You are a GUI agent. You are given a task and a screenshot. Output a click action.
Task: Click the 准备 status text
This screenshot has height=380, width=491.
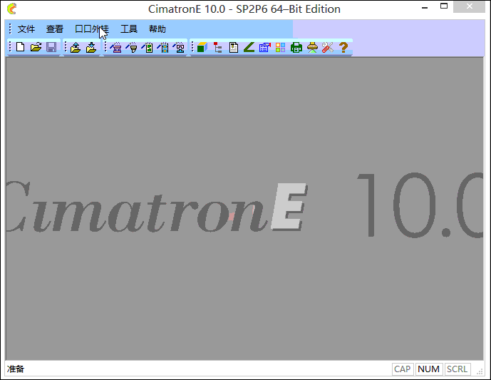tap(16, 369)
